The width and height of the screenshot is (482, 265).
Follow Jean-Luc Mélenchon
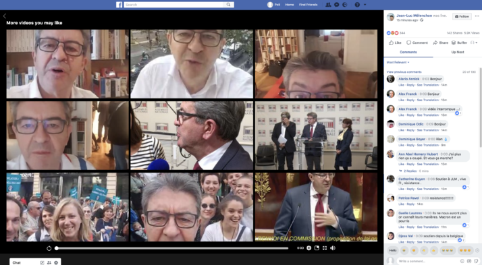[x=462, y=17]
